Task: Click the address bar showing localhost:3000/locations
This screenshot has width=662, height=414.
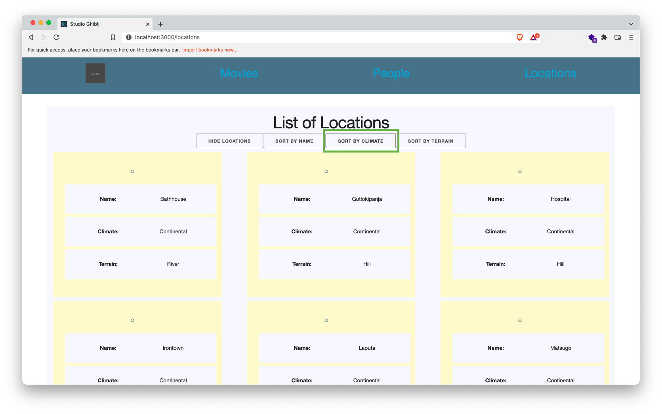Action: pyautogui.click(x=317, y=37)
